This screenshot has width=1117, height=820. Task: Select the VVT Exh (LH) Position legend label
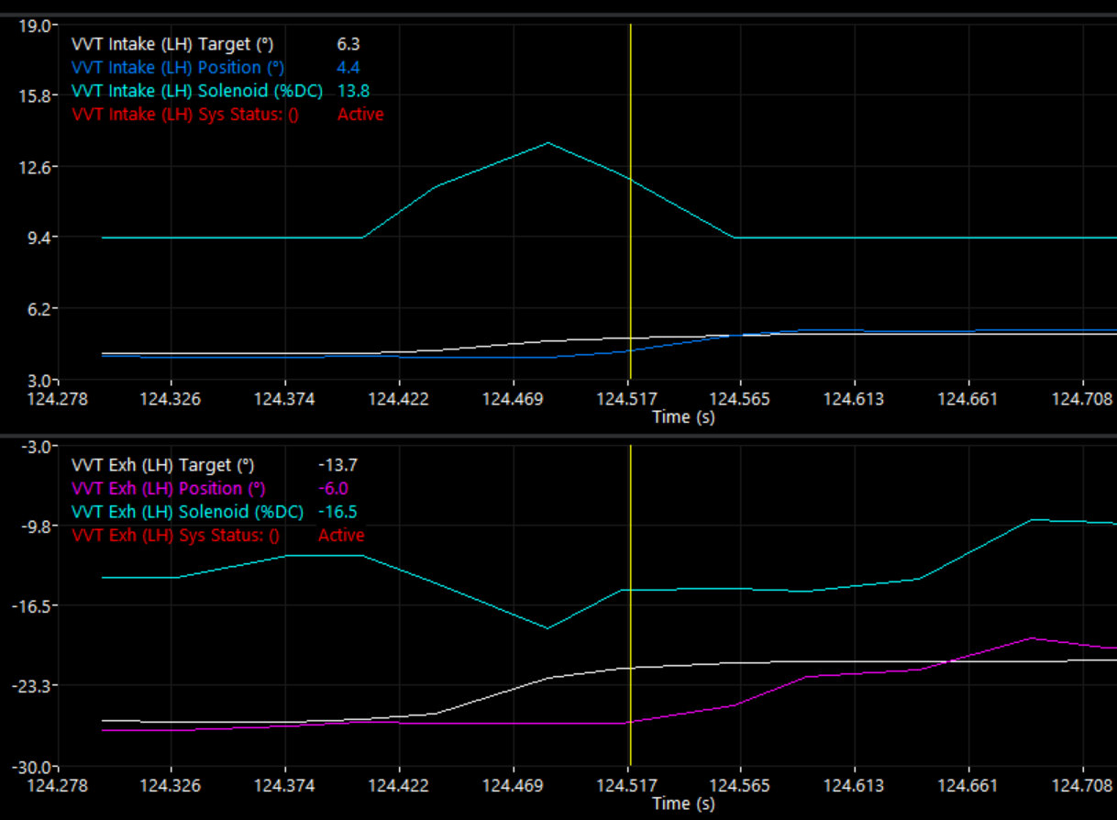point(168,488)
